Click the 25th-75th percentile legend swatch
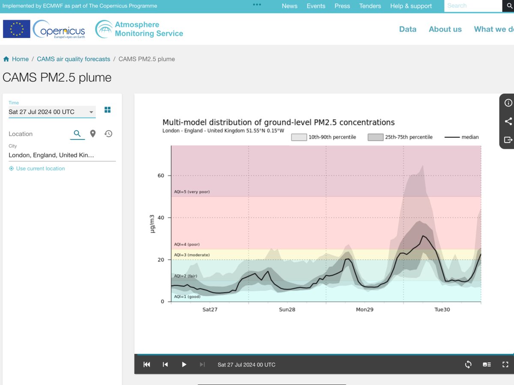 tap(376, 137)
